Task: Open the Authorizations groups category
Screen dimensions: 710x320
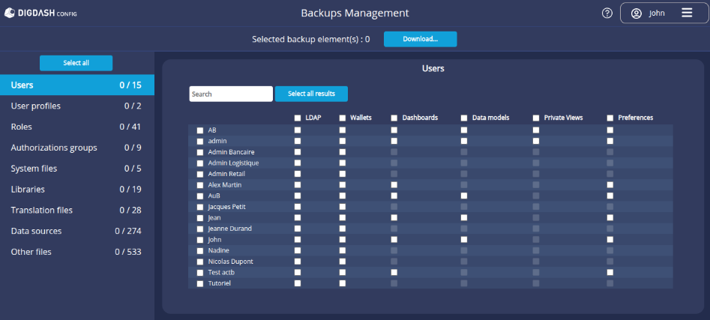Action: 77,148
